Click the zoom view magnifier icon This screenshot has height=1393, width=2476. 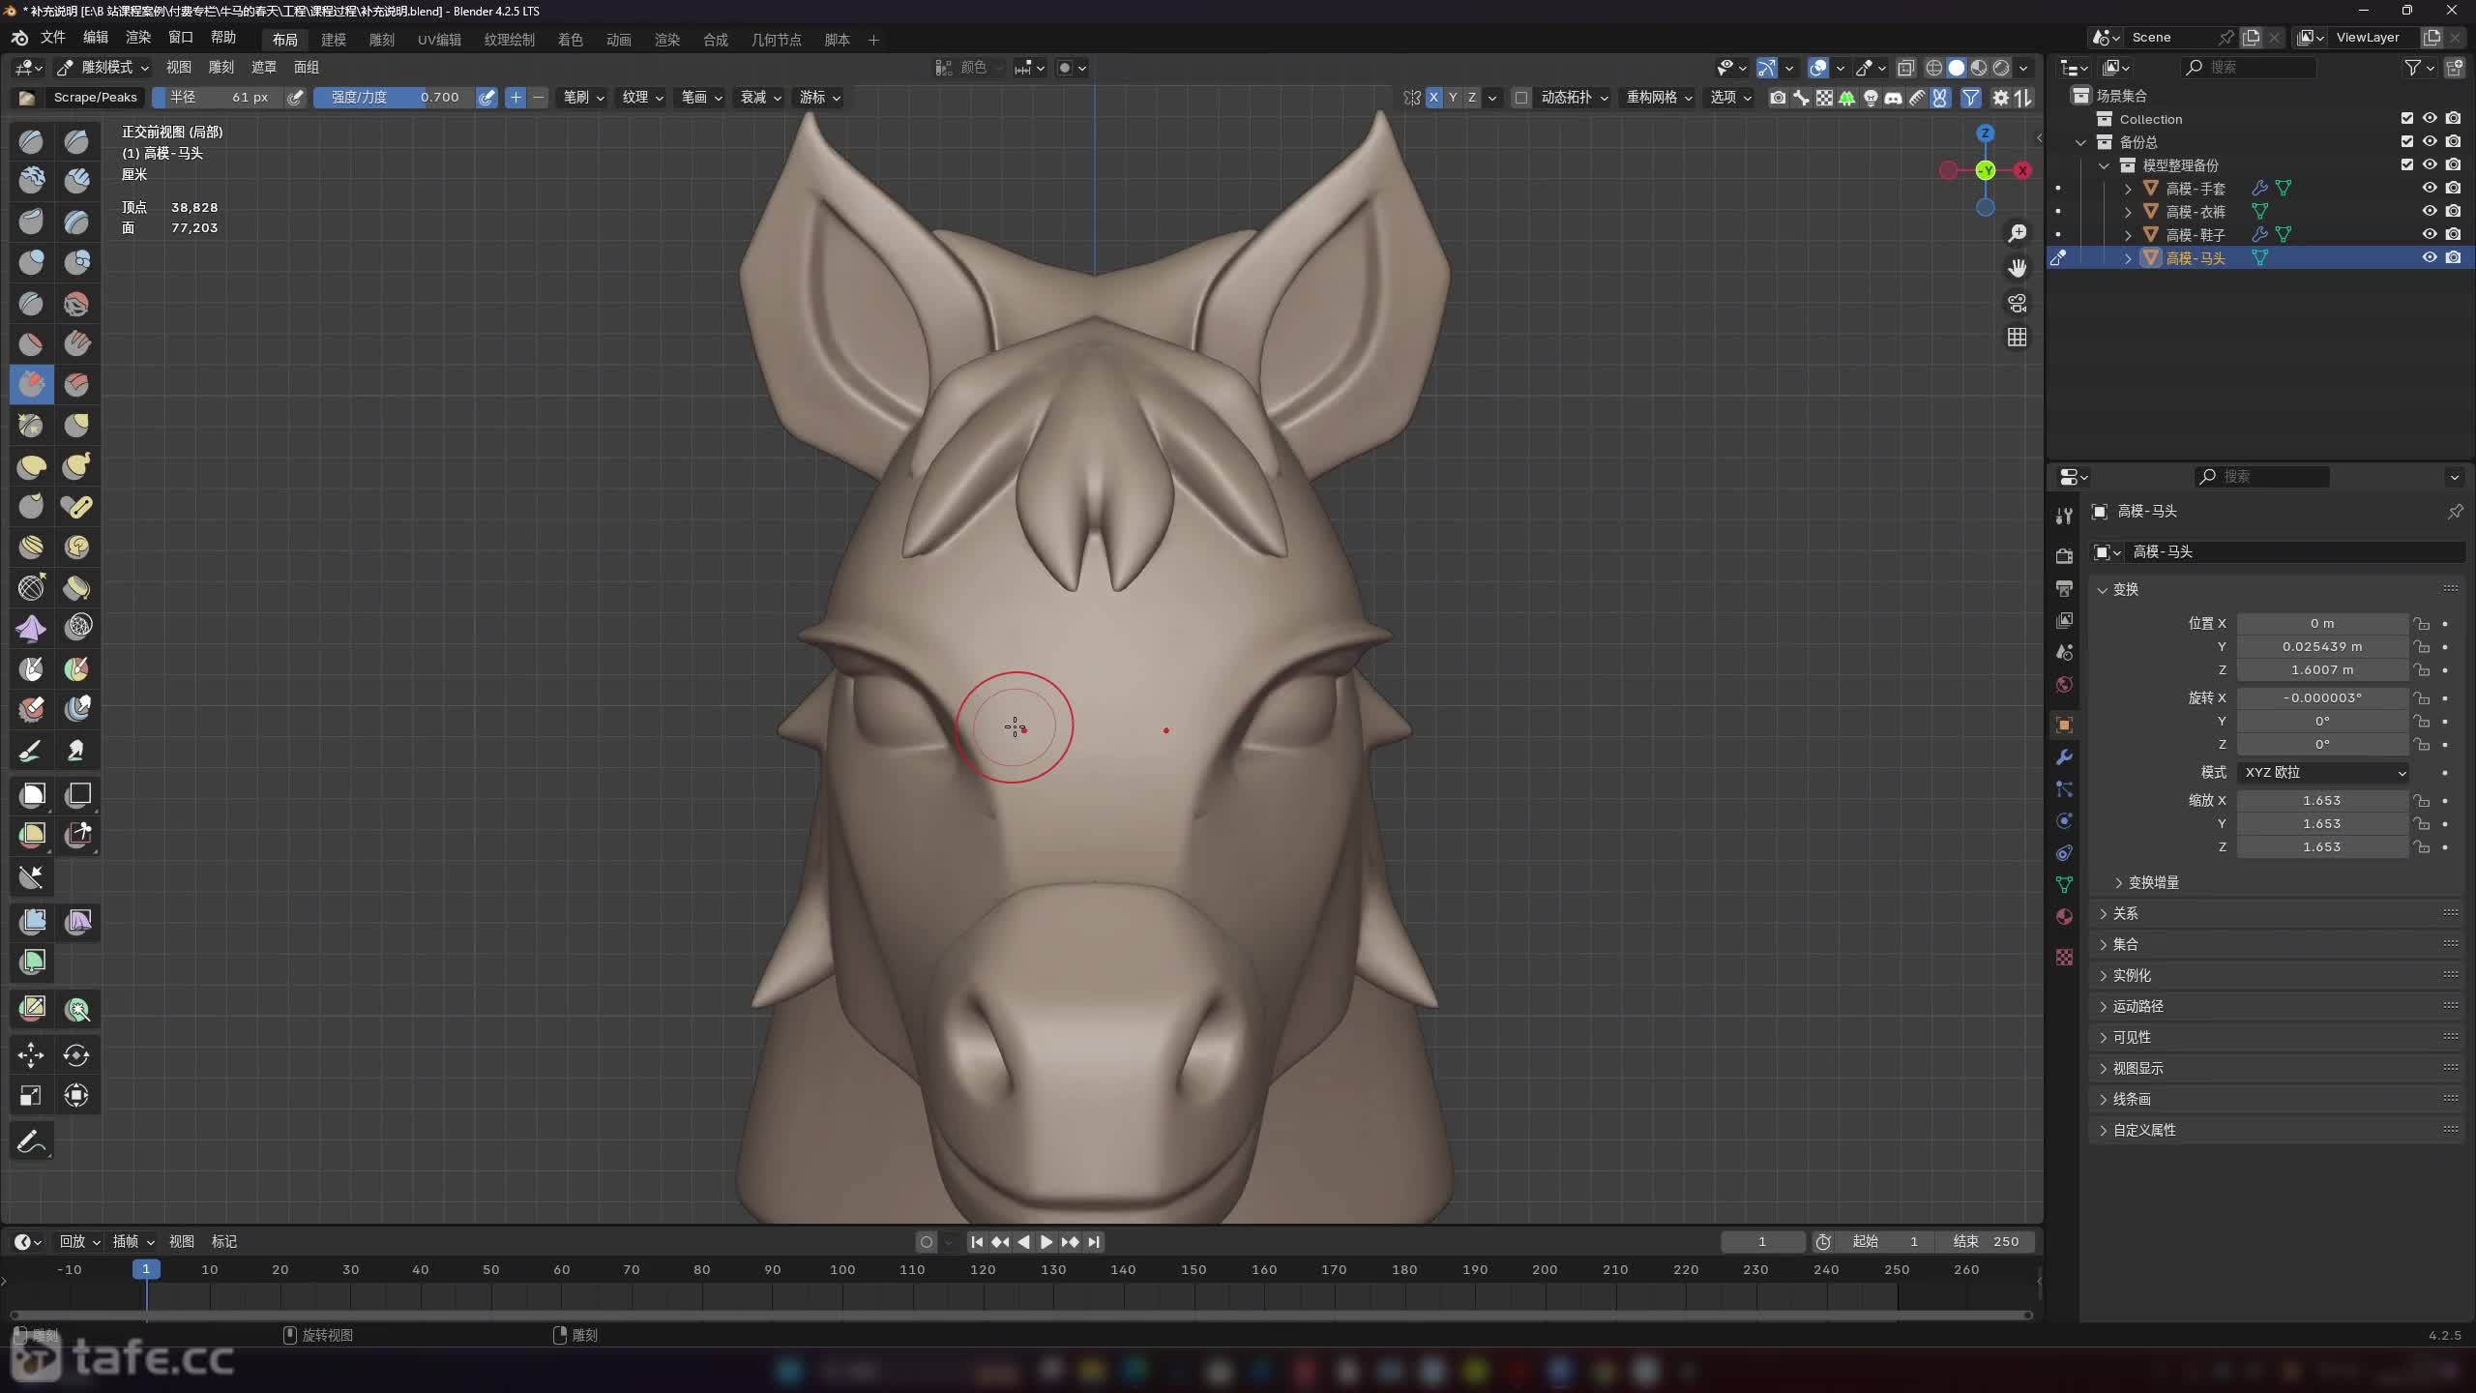pyautogui.click(x=2017, y=233)
